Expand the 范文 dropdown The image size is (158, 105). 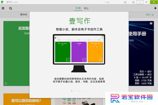150,15
